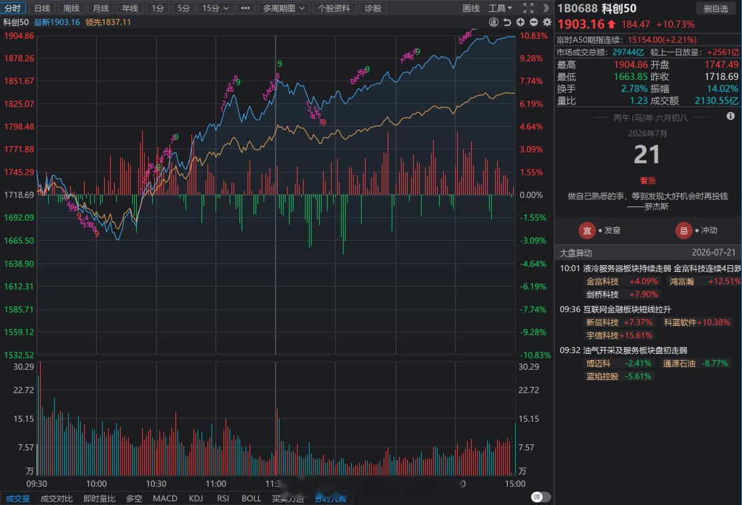The height and width of the screenshot is (505, 742).
Task: Click the undo arrow icon above the chart
Action: click(x=507, y=22)
